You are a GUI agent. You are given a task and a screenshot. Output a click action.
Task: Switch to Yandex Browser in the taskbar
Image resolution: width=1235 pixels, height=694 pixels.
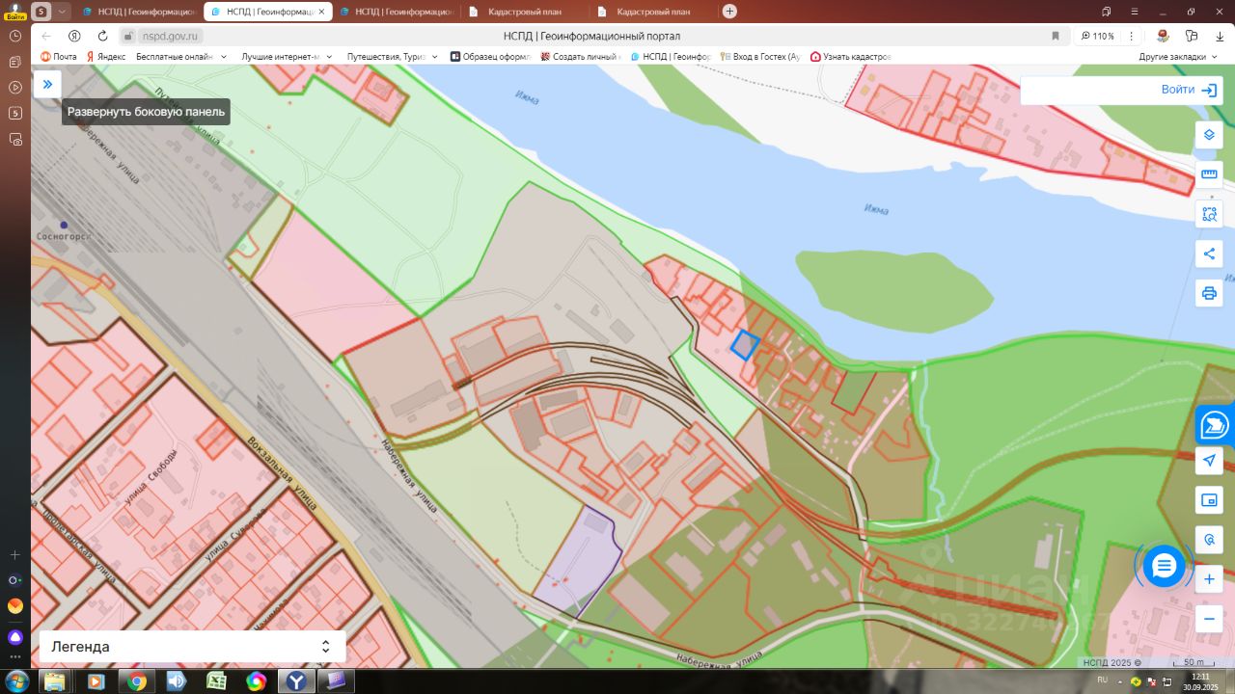(x=296, y=681)
